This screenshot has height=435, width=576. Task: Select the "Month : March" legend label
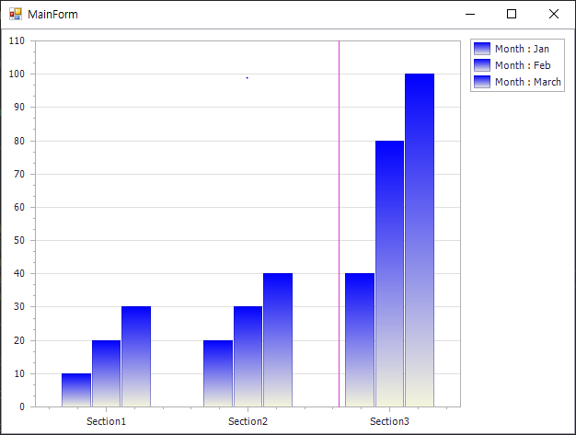pyautogui.click(x=528, y=82)
